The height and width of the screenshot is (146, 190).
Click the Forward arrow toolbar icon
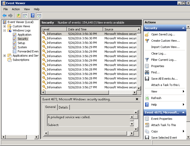pyautogui.click(x=10, y=16)
